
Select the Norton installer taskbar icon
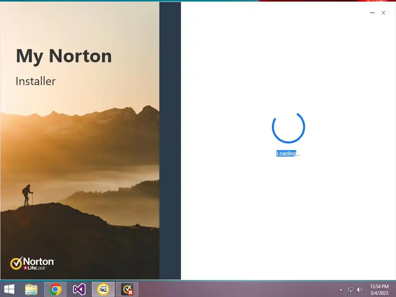click(103, 289)
